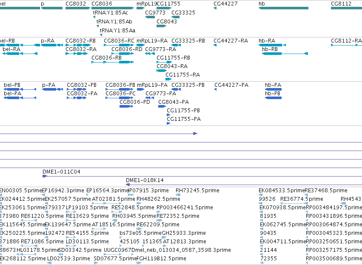The height and width of the screenshot is (265, 362).
Task: Select protein CG9773-PA
Action: pyautogui.click(x=150, y=98)
